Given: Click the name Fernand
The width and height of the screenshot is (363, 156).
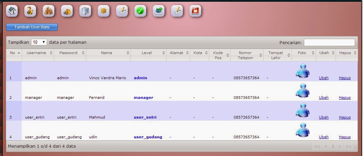Looking at the screenshot, I should [97, 98].
